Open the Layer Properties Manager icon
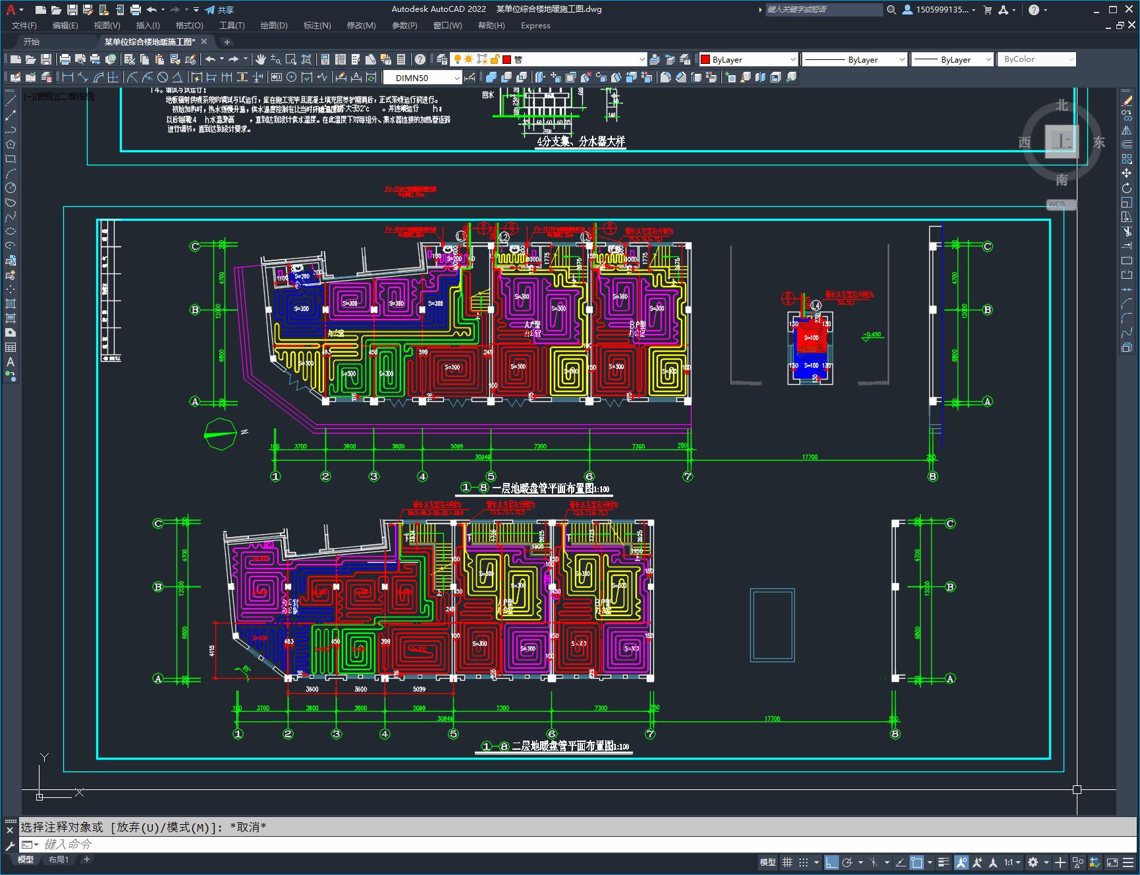 click(442, 59)
